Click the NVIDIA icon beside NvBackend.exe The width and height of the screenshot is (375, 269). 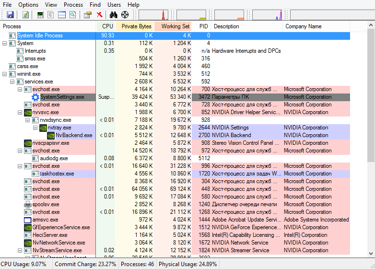(x=51, y=135)
